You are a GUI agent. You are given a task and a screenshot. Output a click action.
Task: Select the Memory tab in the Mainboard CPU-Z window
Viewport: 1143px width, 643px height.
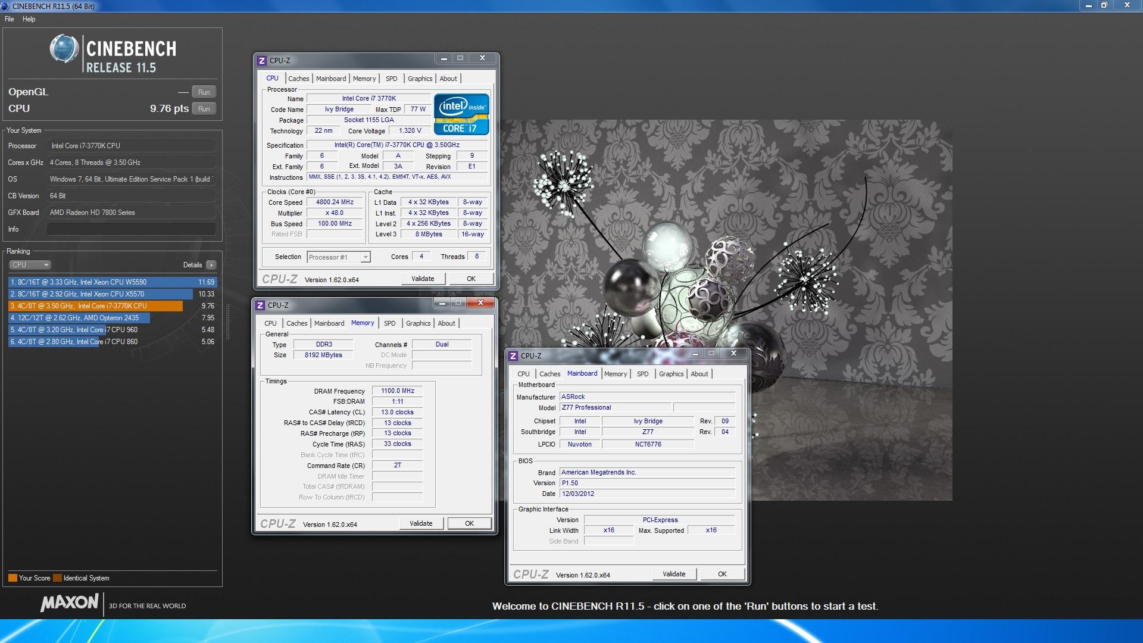coord(616,374)
